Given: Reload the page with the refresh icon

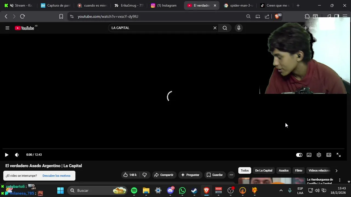Looking at the screenshot, I should point(22,16).
